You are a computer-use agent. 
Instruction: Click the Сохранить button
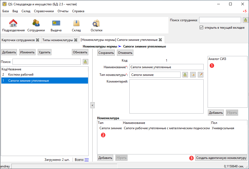tap(106, 53)
